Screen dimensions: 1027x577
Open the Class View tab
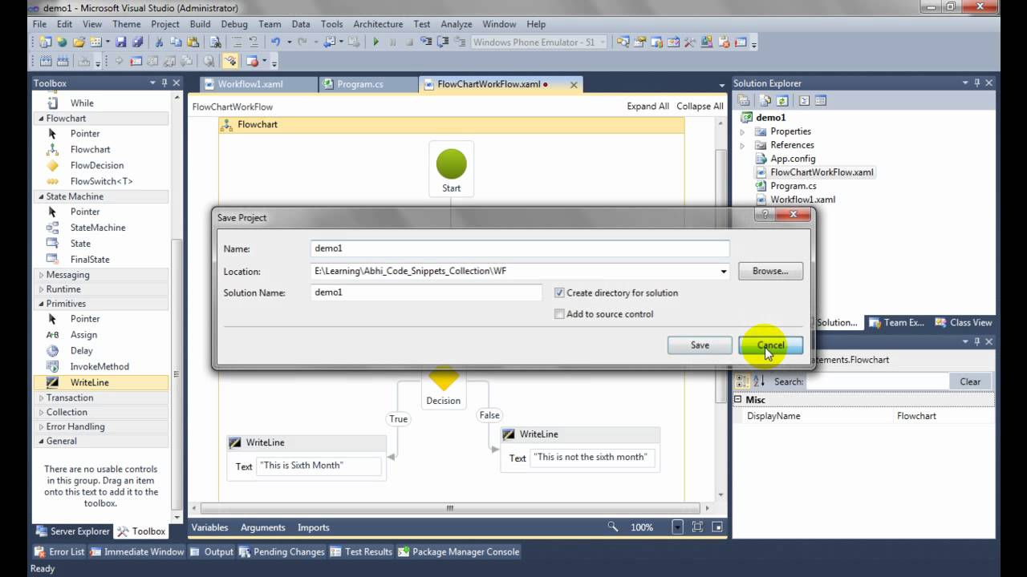964,322
